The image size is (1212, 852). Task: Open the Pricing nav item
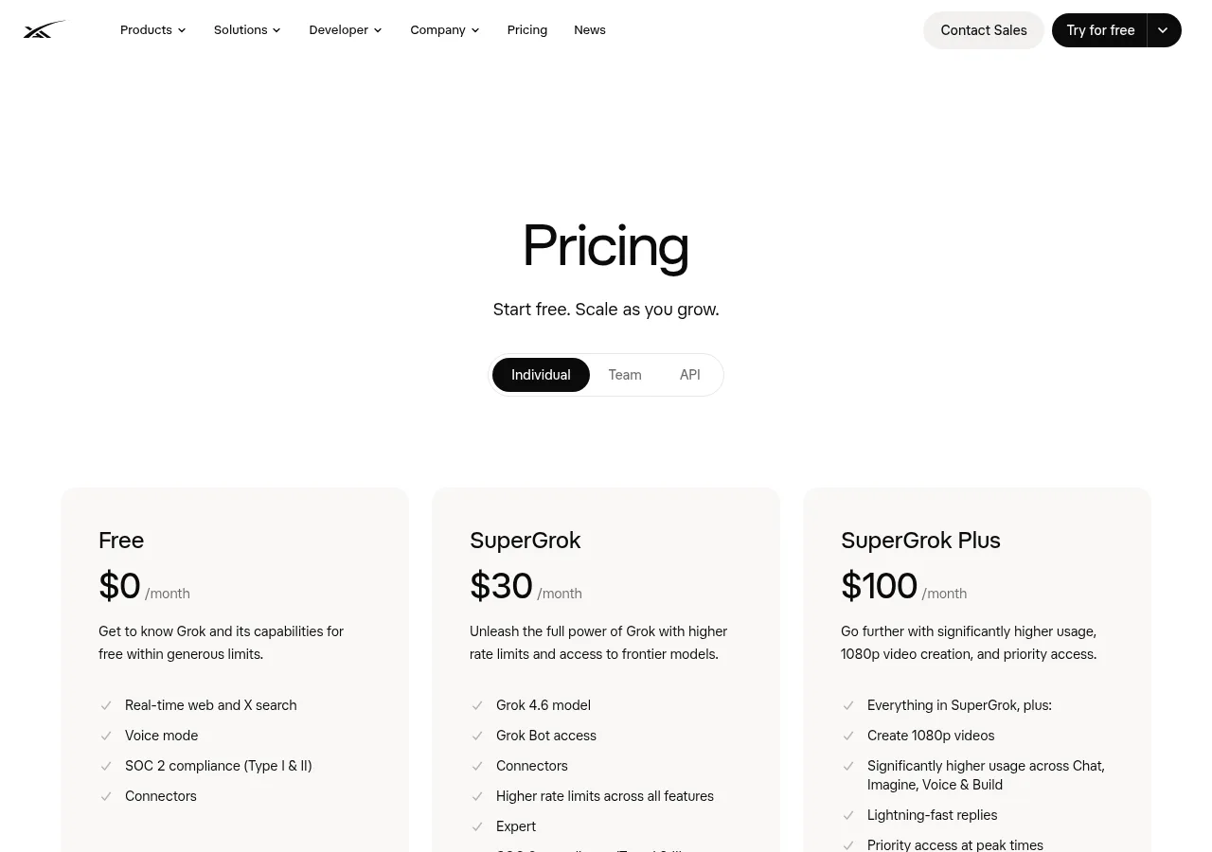tap(527, 30)
